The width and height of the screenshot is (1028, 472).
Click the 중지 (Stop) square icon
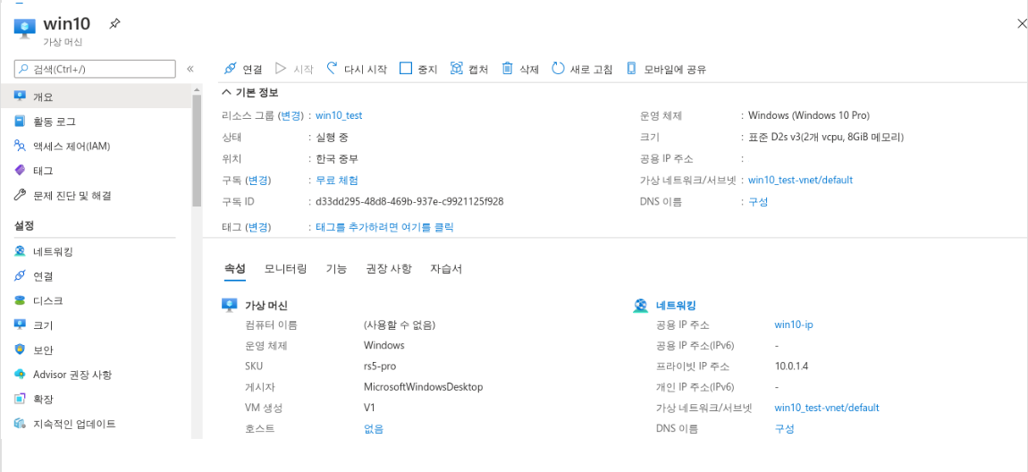[405, 68]
